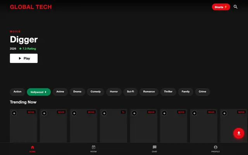
Task: Add sixth trending card to list
Action: [x=164, y=113]
